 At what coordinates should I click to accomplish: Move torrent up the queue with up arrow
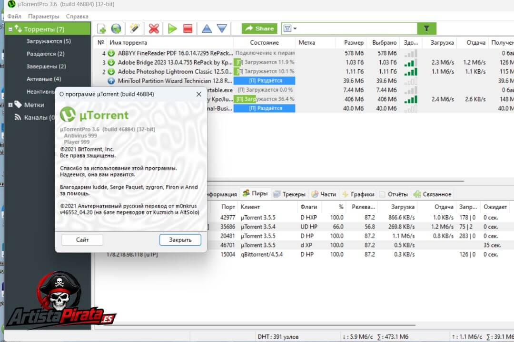[207, 29]
